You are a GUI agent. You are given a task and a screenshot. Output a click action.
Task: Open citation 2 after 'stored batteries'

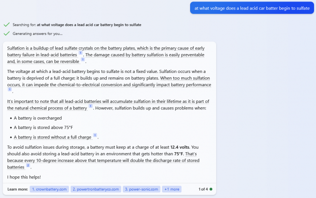28,165
